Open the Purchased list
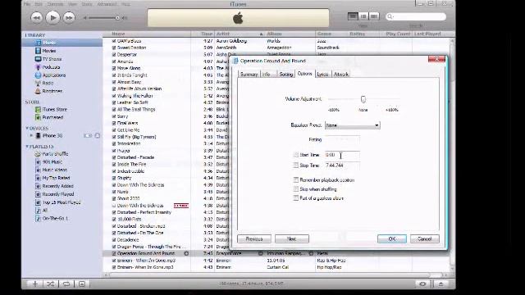Image resolution: width=525 pixels, height=295 pixels. 52,117
